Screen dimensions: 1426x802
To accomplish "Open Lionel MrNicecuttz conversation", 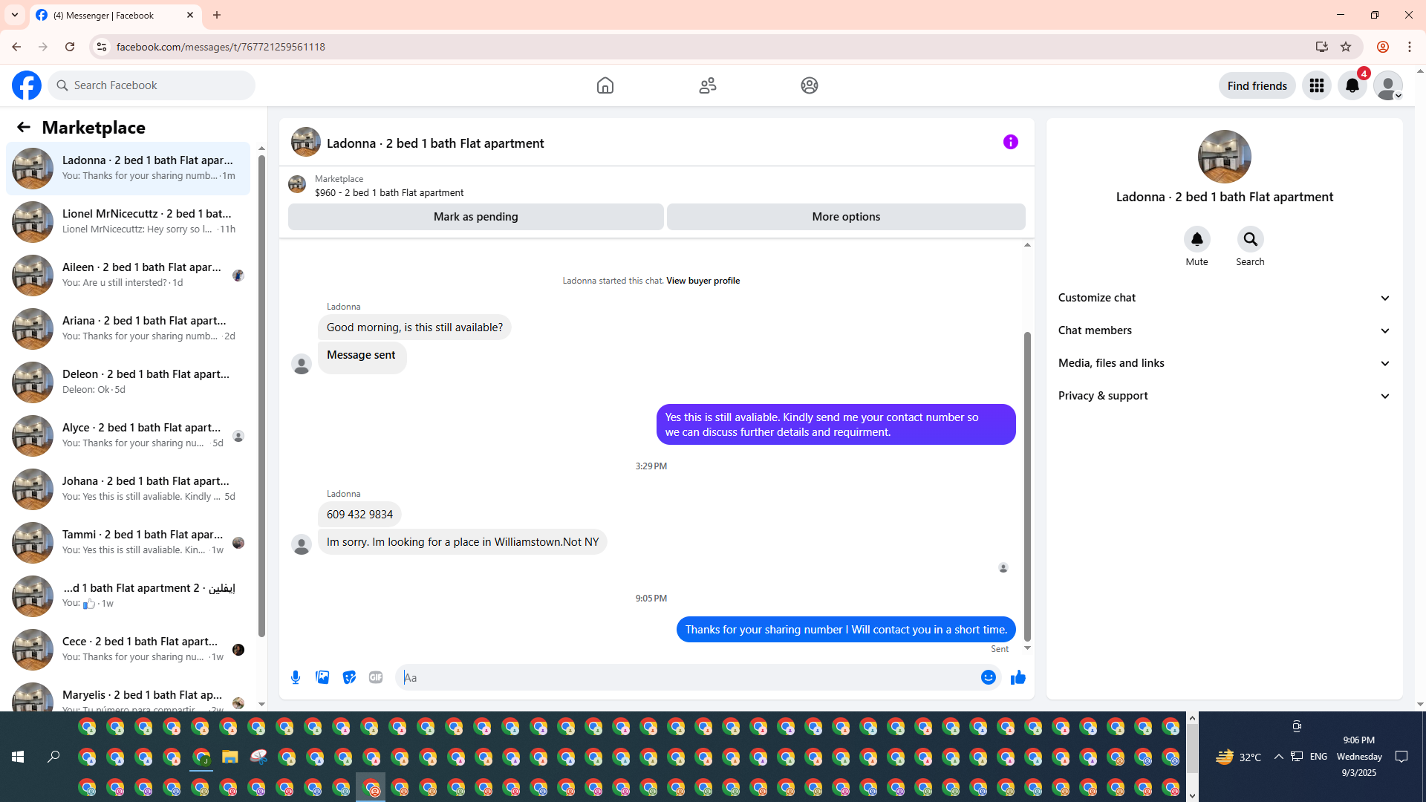I will click(x=128, y=221).
